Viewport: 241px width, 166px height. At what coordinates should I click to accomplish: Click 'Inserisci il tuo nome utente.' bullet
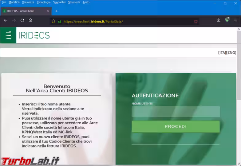coord(47,104)
